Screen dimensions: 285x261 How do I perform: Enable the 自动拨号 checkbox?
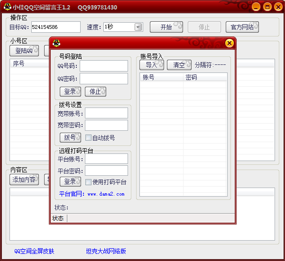pyautogui.click(x=88, y=137)
